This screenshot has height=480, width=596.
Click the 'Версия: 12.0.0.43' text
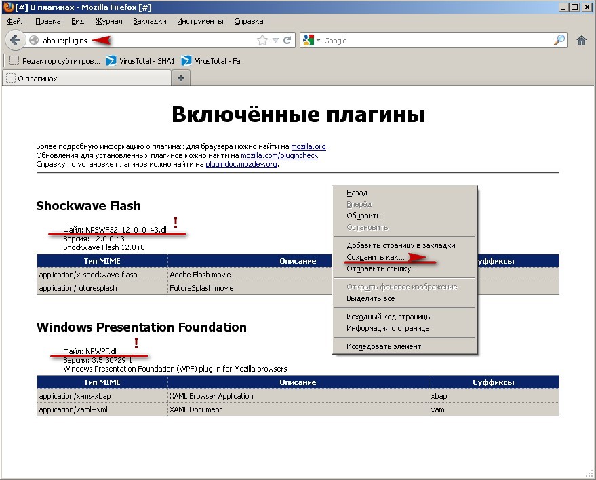click(x=94, y=239)
